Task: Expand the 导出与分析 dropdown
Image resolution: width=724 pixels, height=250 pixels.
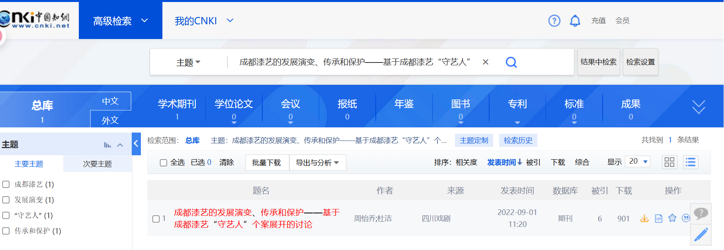Action: (317, 162)
